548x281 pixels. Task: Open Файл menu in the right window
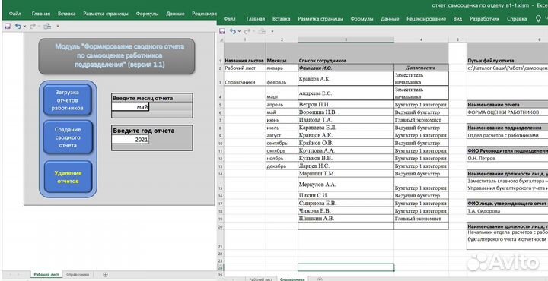point(229,19)
